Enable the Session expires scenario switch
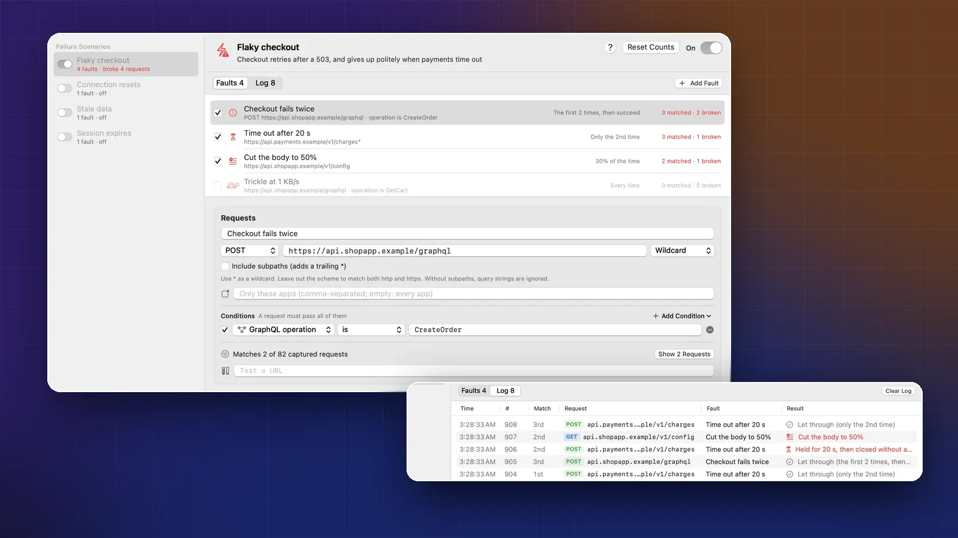The image size is (958, 538). pos(65,137)
